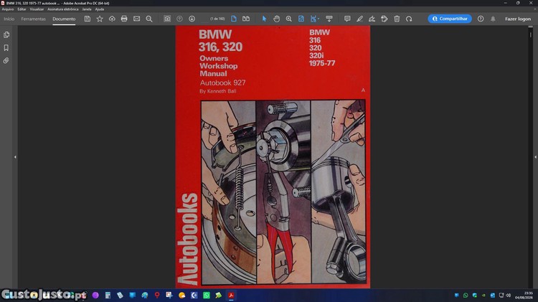Enable two-page view
538x302 pixels.
pos(246,19)
